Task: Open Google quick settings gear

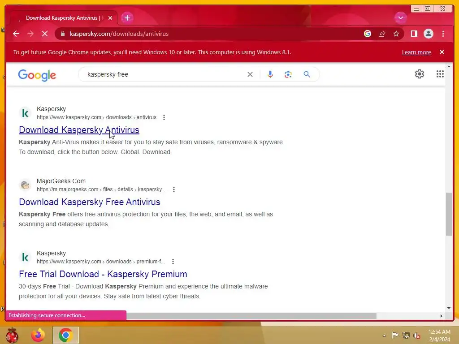Action: click(420, 74)
